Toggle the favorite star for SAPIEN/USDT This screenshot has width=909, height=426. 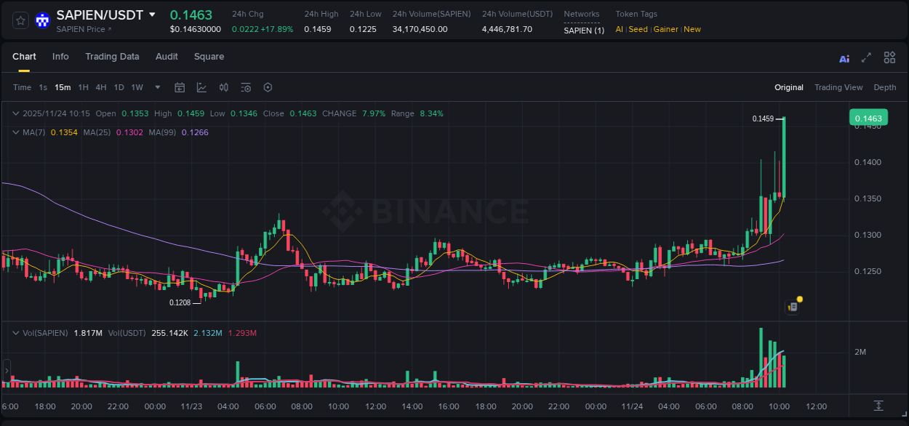pyautogui.click(x=20, y=20)
